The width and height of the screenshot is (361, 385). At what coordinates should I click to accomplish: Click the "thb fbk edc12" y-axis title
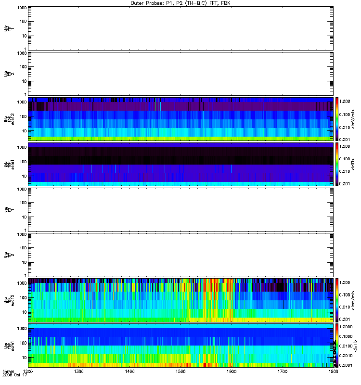click(x=9, y=119)
